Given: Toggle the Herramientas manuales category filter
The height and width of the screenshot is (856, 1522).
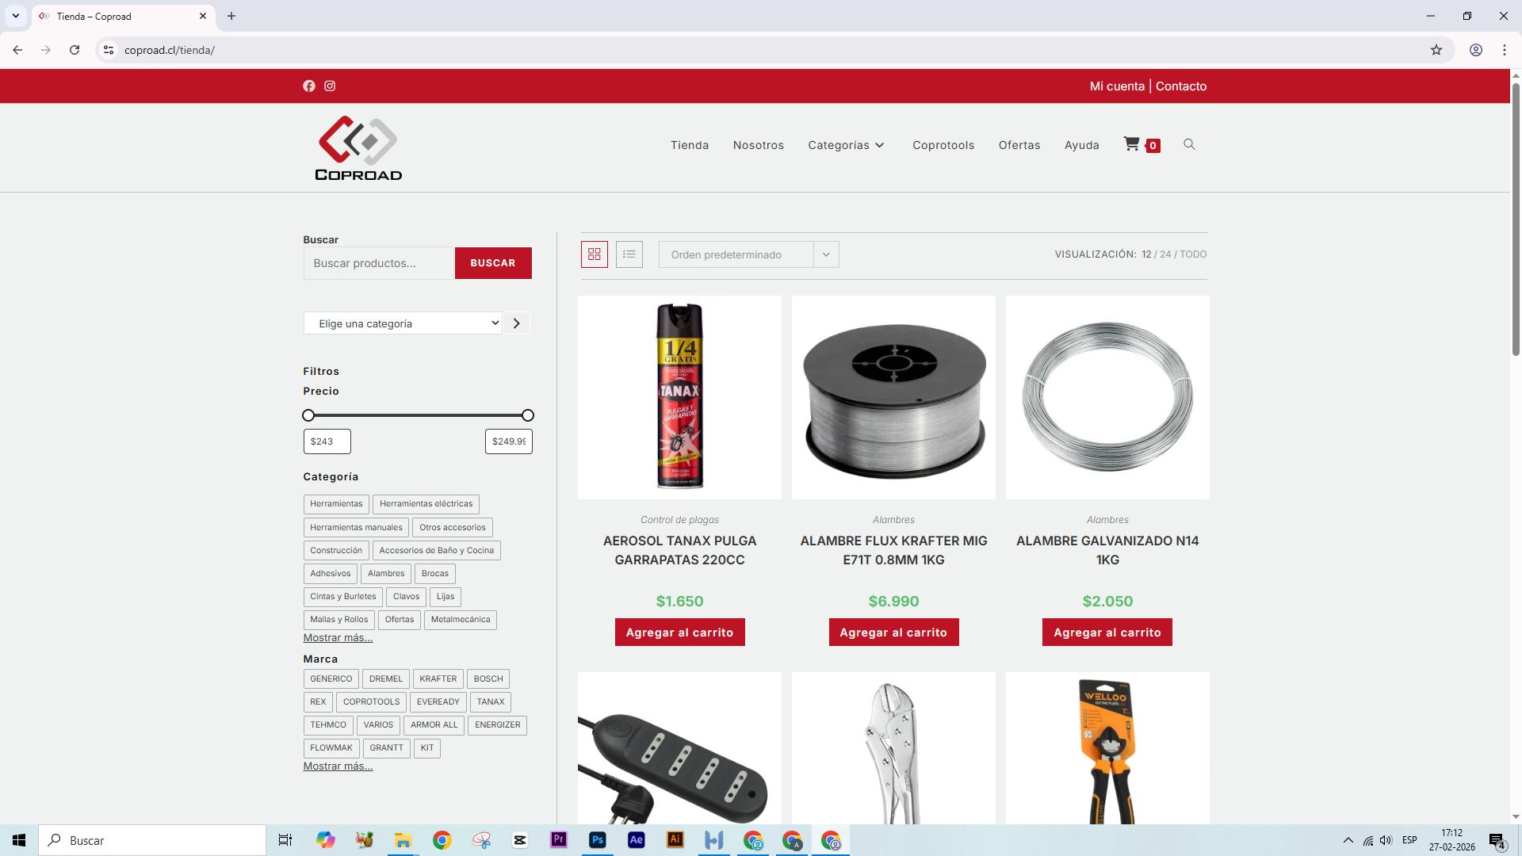Looking at the screenshot, I should point(356,528).
